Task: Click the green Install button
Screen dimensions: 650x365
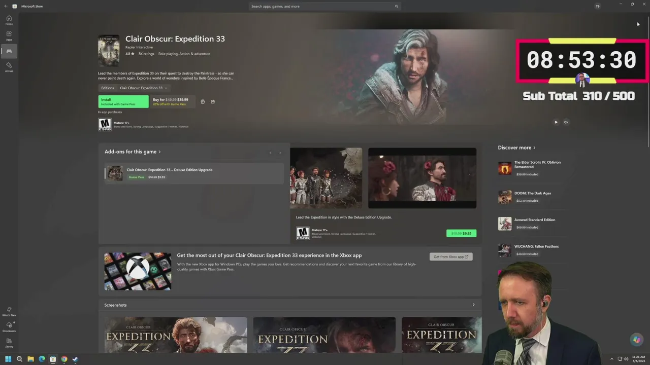Action: (x=123, y=101)
